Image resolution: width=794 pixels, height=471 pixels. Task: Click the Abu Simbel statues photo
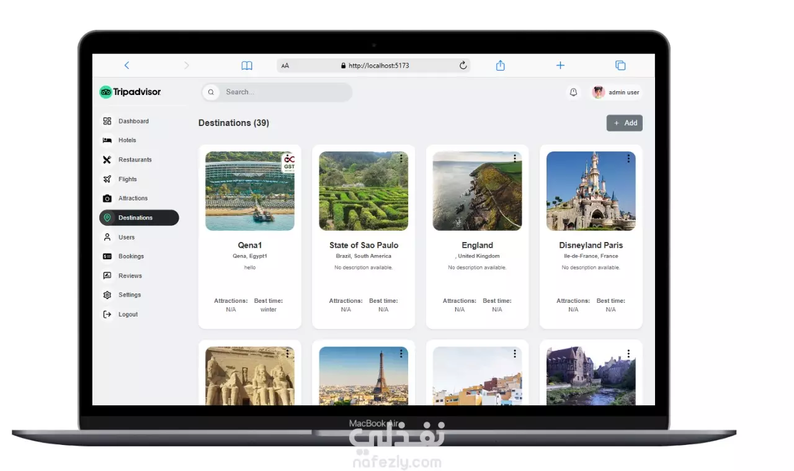250,376
